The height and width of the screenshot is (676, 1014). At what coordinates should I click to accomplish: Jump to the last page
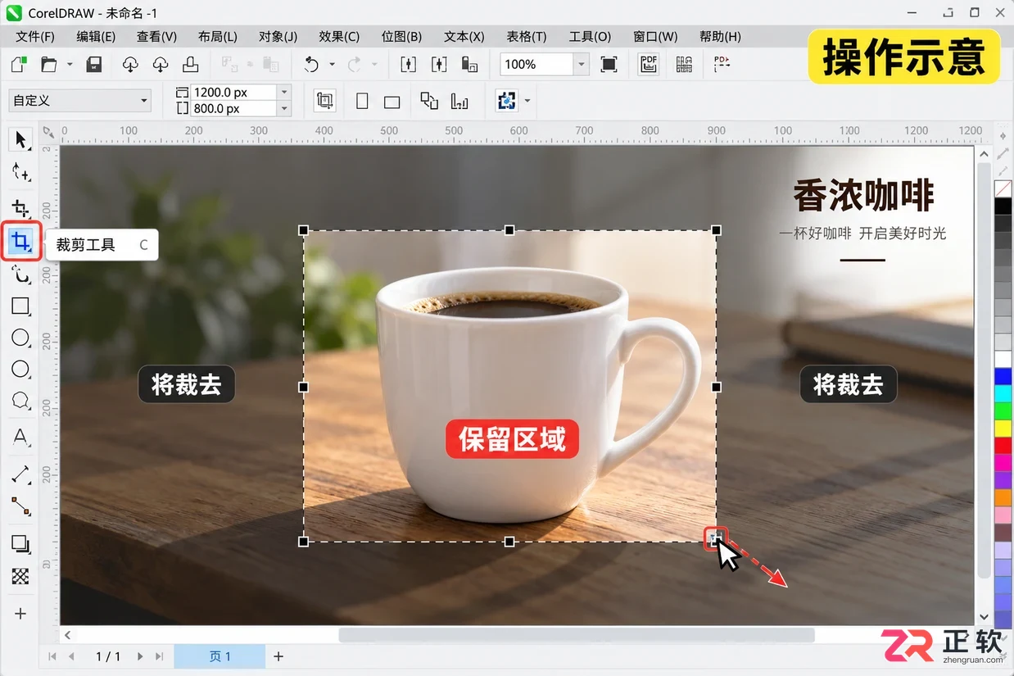(159, 656)
